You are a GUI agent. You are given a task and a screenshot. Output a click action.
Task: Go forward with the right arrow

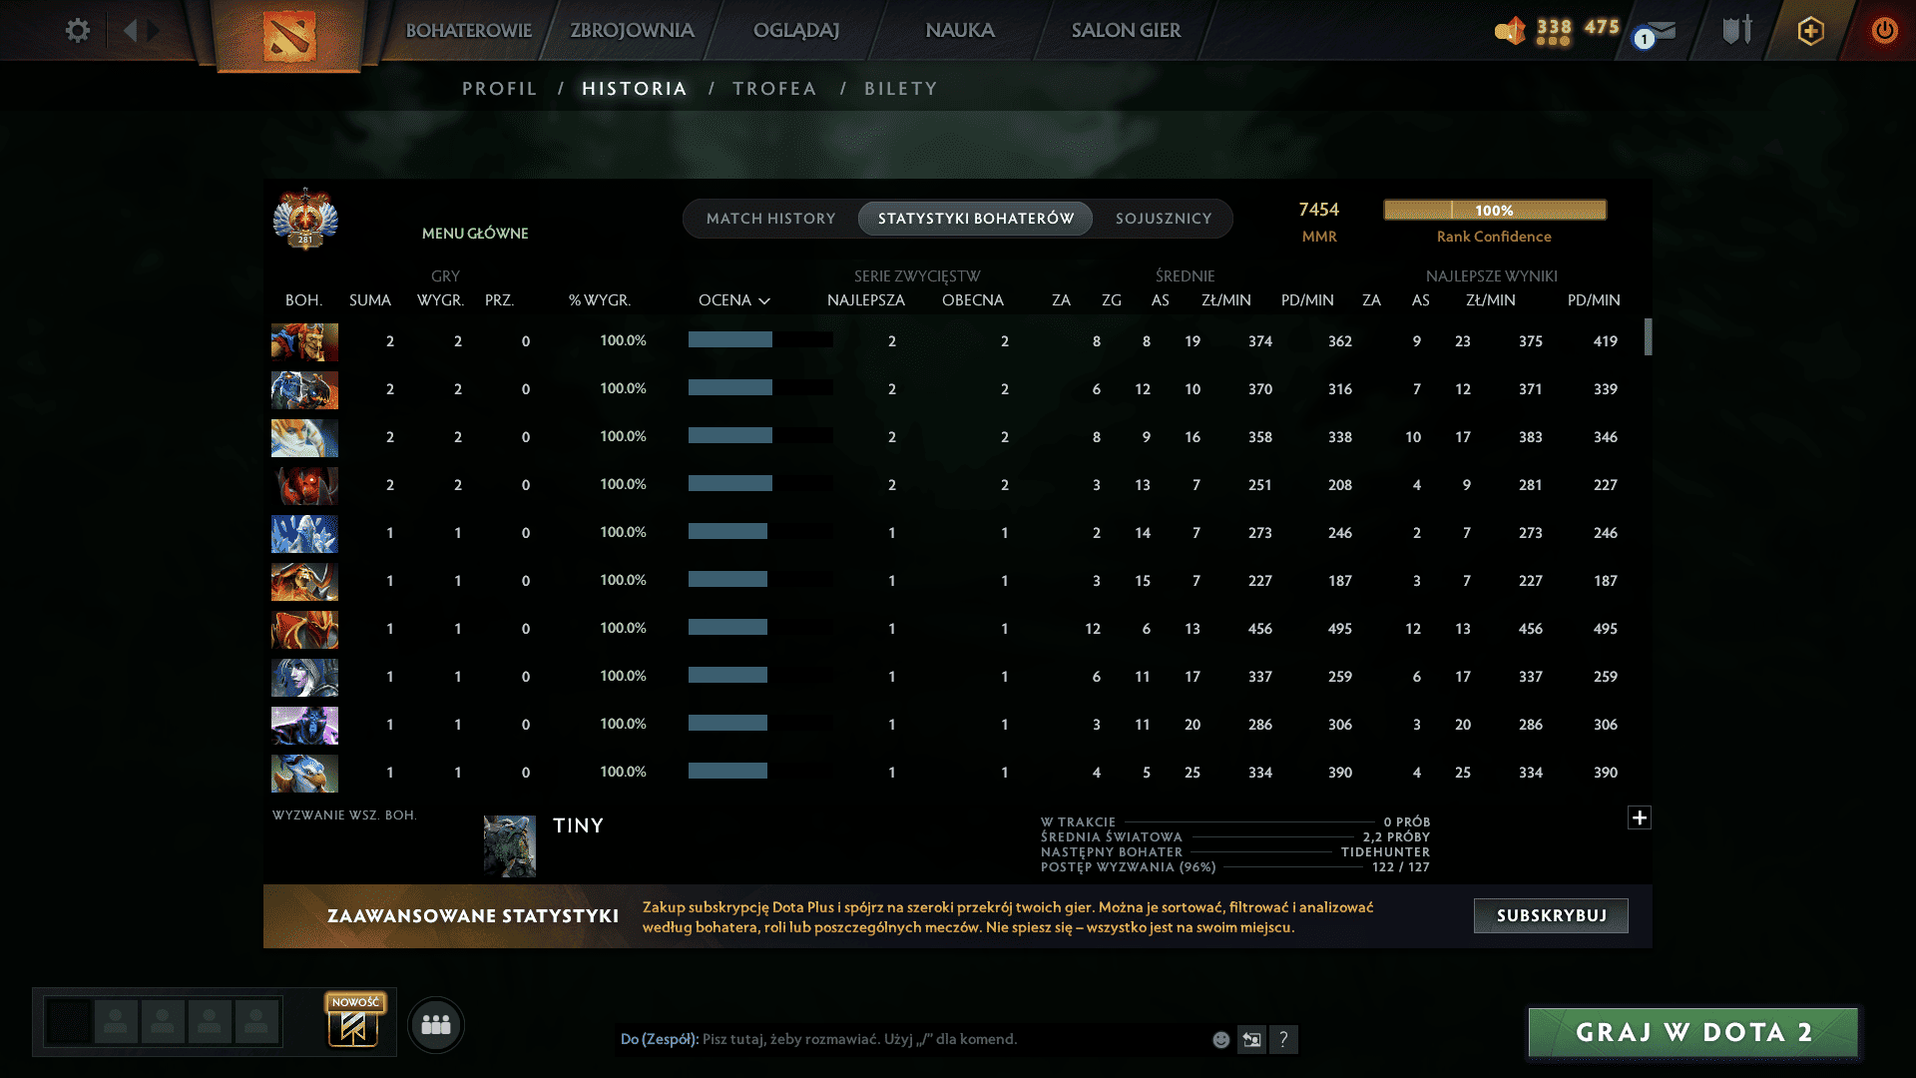(154, 30)
